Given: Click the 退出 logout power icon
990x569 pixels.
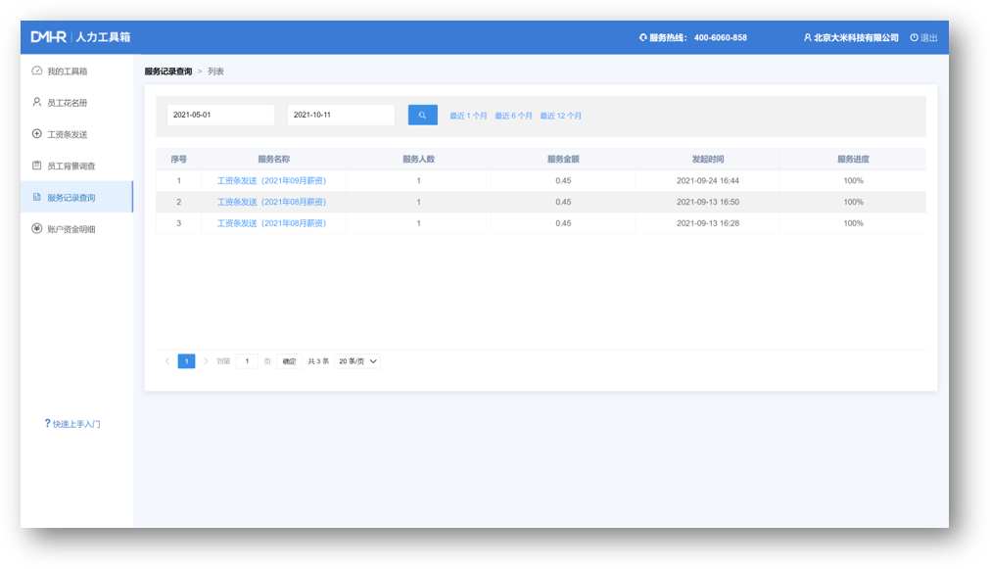Looking at the screenshot, I should pos(914,38).
